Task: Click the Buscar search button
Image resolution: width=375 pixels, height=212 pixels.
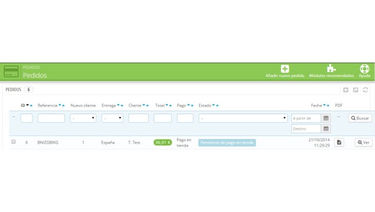Action: click(360, 118)
